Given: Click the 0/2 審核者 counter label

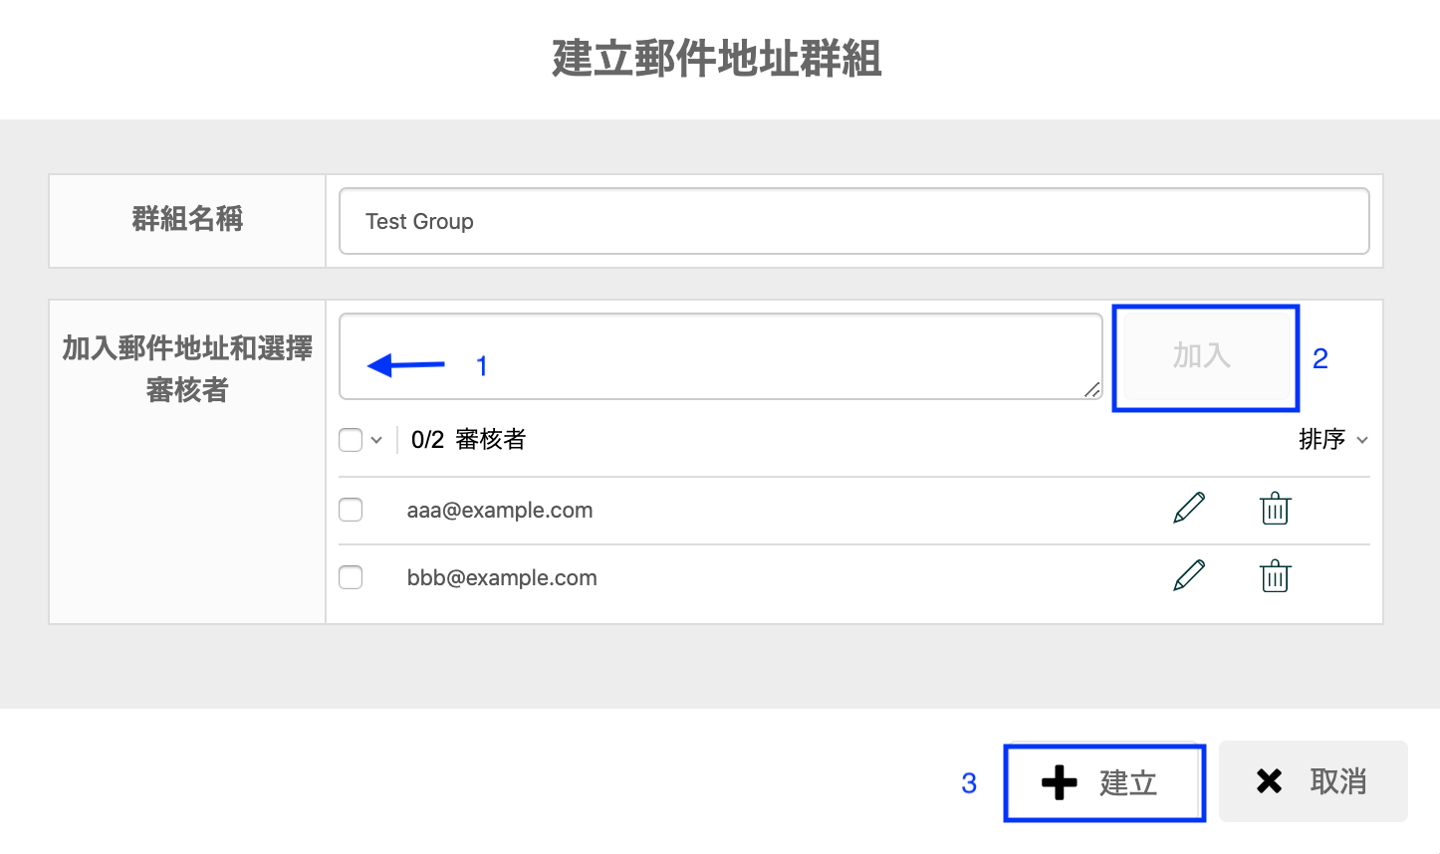Looking at the screenshot, I should tap(468, 439).
